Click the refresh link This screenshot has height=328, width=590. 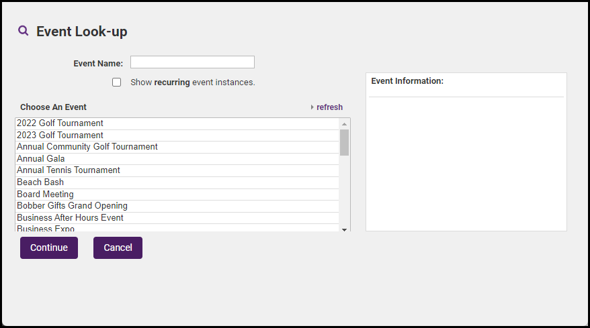click(329, 107)
